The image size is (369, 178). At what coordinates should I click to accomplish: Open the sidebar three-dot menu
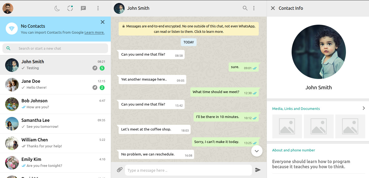[x=98, y=8]
